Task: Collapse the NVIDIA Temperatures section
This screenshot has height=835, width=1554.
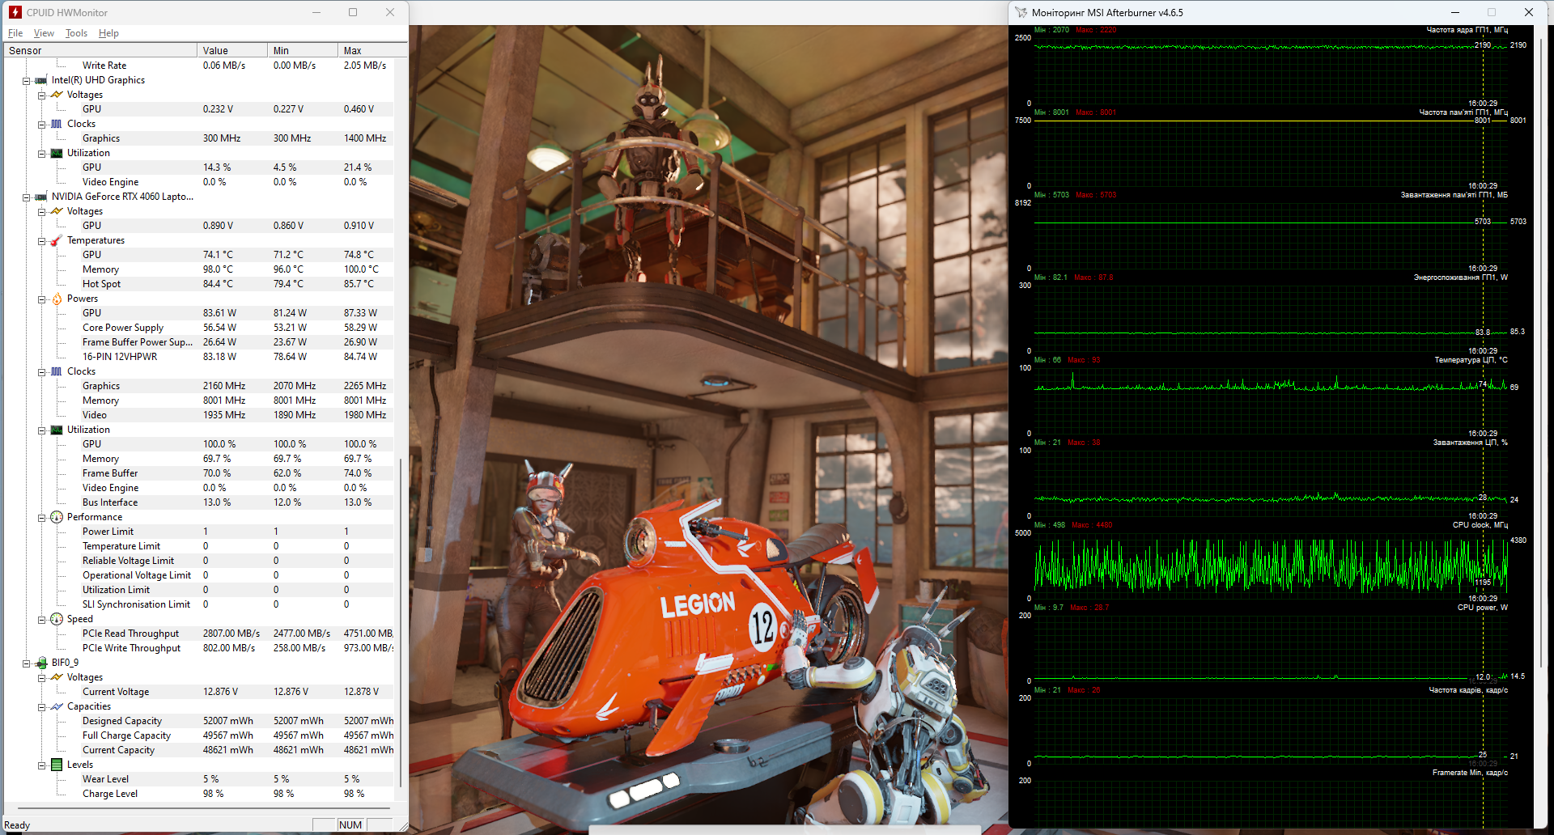Action: [x=42, y=241]
